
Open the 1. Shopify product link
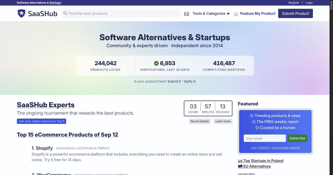42,148
